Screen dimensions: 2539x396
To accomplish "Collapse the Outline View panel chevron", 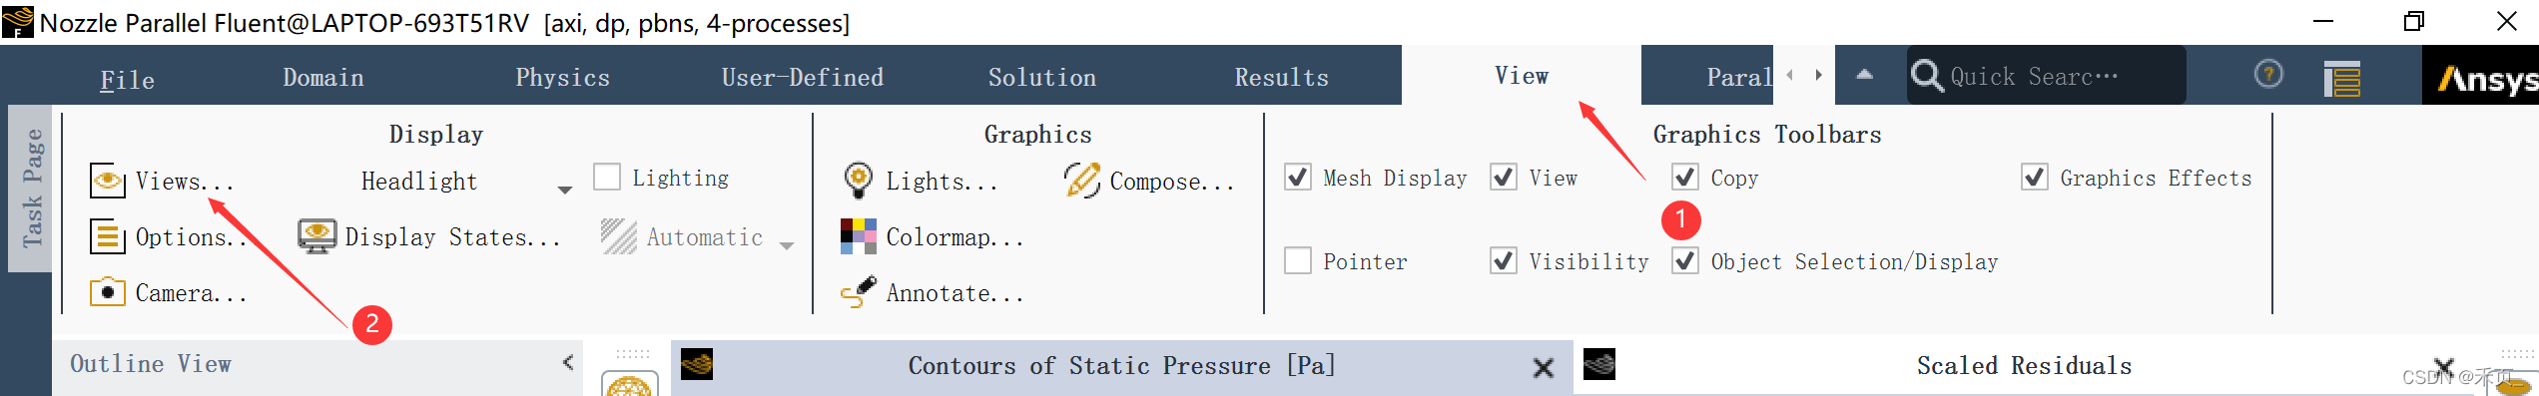I will [568, 362].
